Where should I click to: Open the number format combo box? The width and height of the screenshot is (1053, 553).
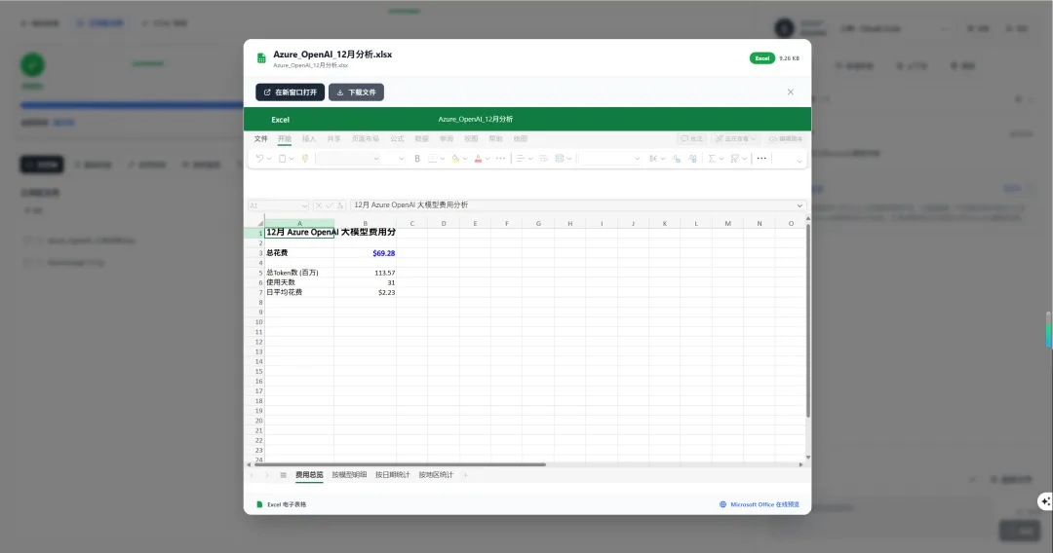[609, 159]
